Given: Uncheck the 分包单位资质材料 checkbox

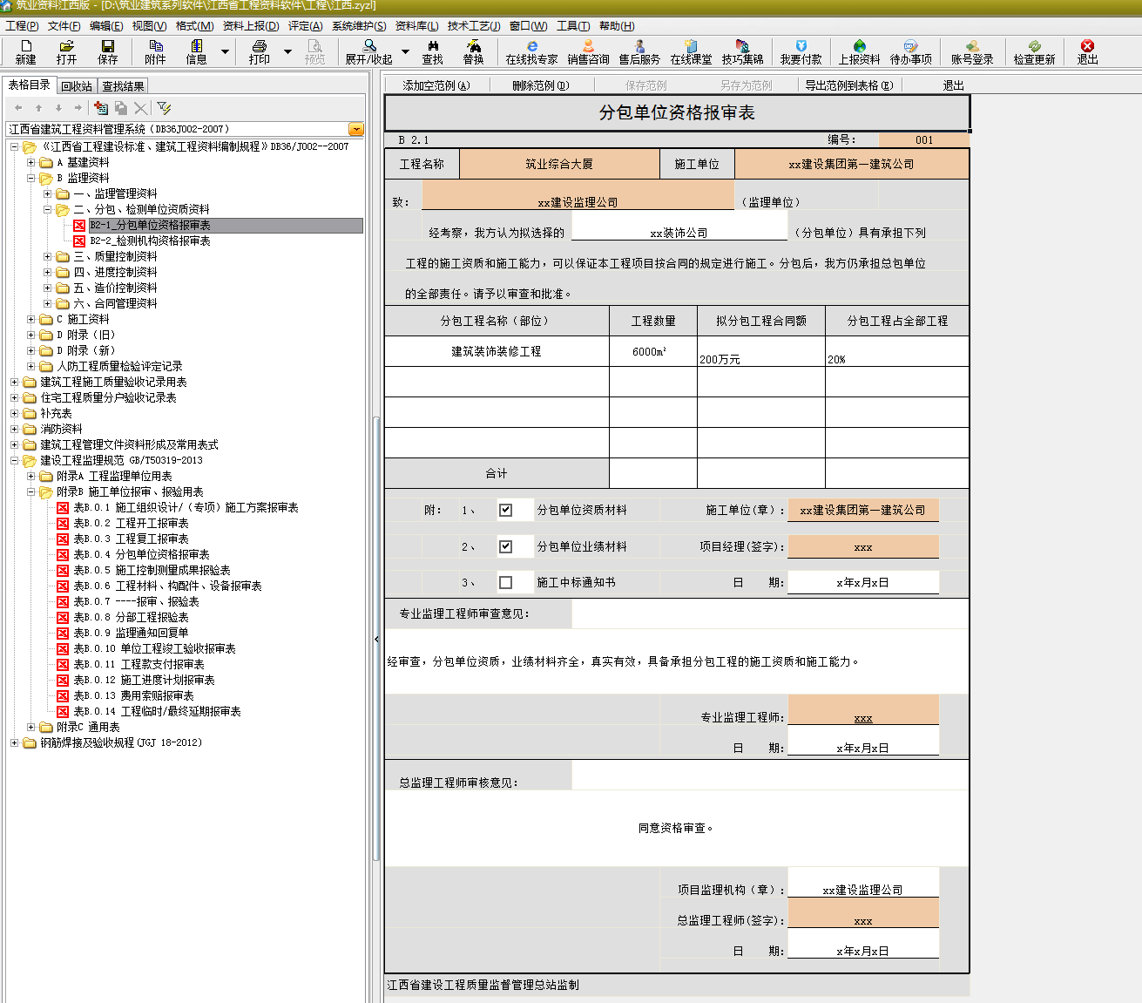Looking at the screenshot, I should point(505,510).
